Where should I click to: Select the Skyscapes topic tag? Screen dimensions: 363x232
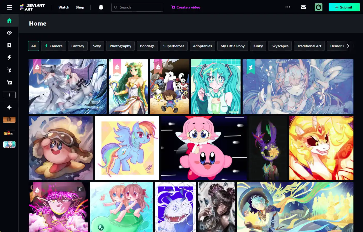click(280, 46)
